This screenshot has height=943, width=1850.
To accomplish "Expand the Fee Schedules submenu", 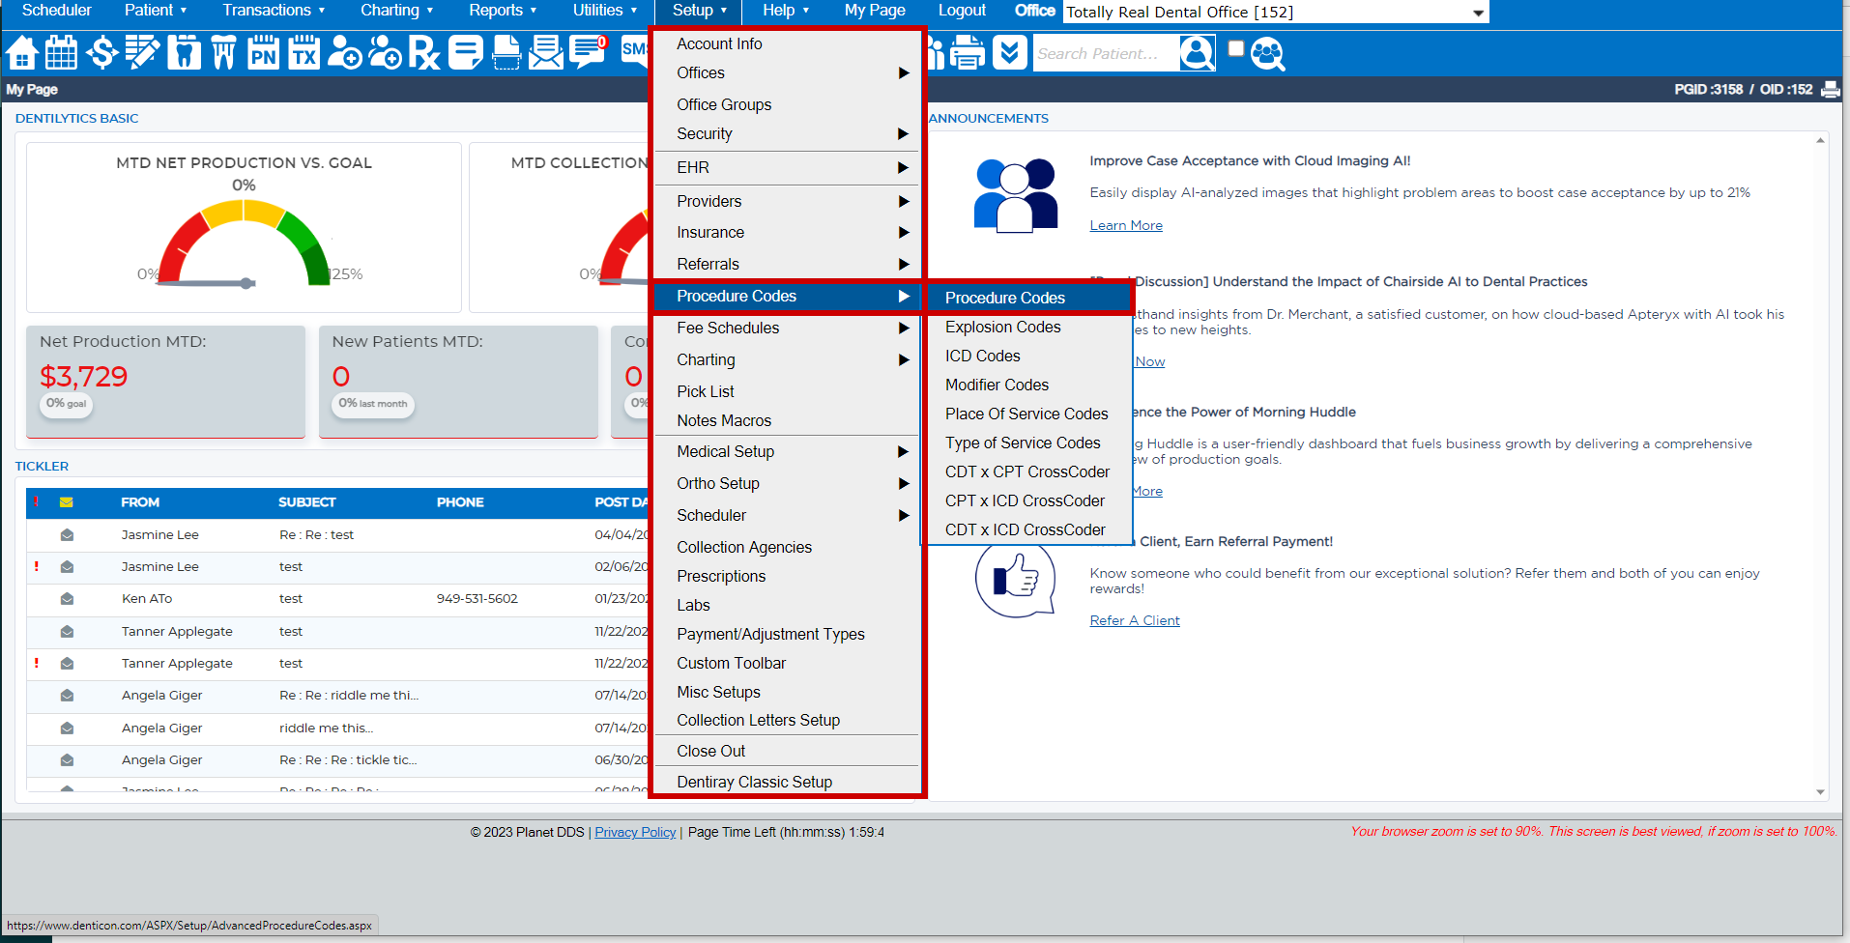I will (728, 328).
